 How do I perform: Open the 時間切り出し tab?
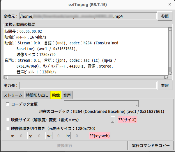37,95
